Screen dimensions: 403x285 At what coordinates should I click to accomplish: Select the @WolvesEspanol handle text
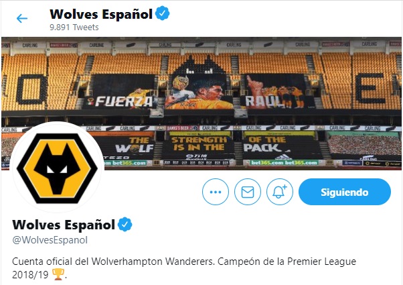coord(50,240)
